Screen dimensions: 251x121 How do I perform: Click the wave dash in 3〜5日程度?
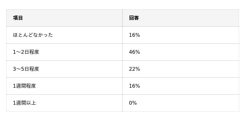tap(19, 69)
